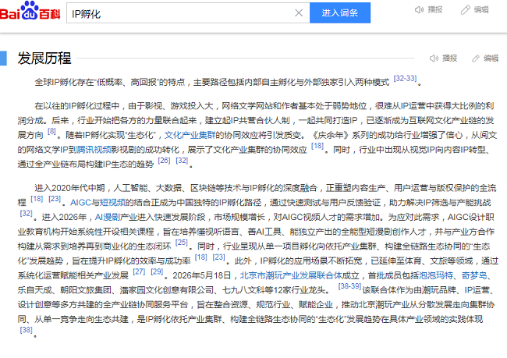Open the AI漫剧 link
Viewport: 507px width, 358px height.
tap(108, 218)
